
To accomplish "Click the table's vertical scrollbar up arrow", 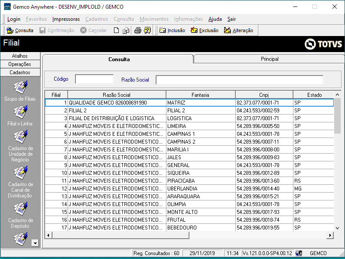I will 337,95.
